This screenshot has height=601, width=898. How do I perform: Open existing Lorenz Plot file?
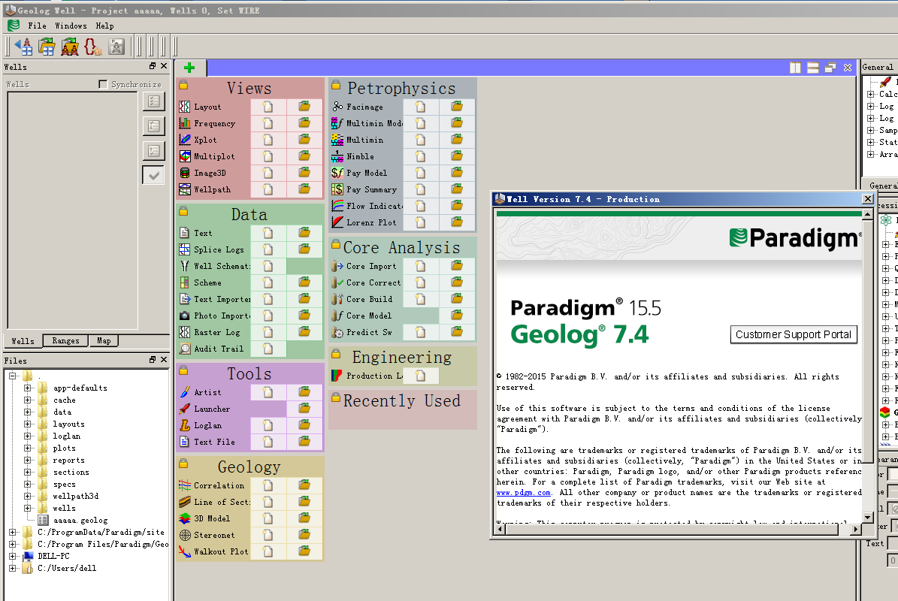(x=456, y=222)
